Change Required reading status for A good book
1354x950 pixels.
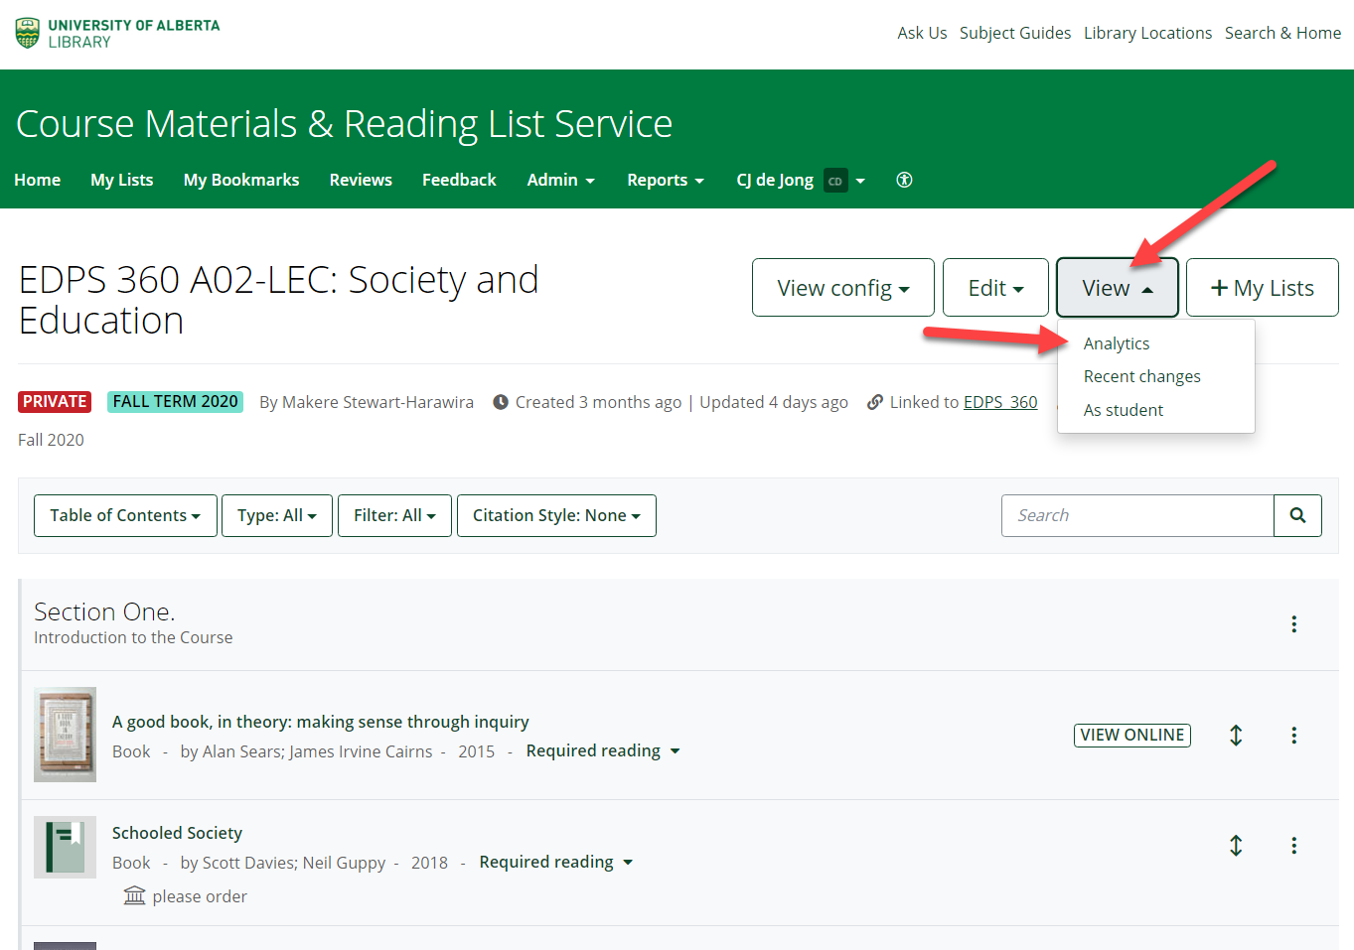pyautogui.click(x=603, y=750)
